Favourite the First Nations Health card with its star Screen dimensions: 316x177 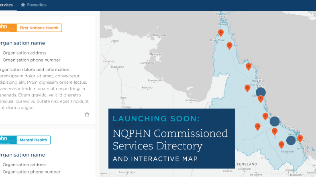click(x=87, y=115)
